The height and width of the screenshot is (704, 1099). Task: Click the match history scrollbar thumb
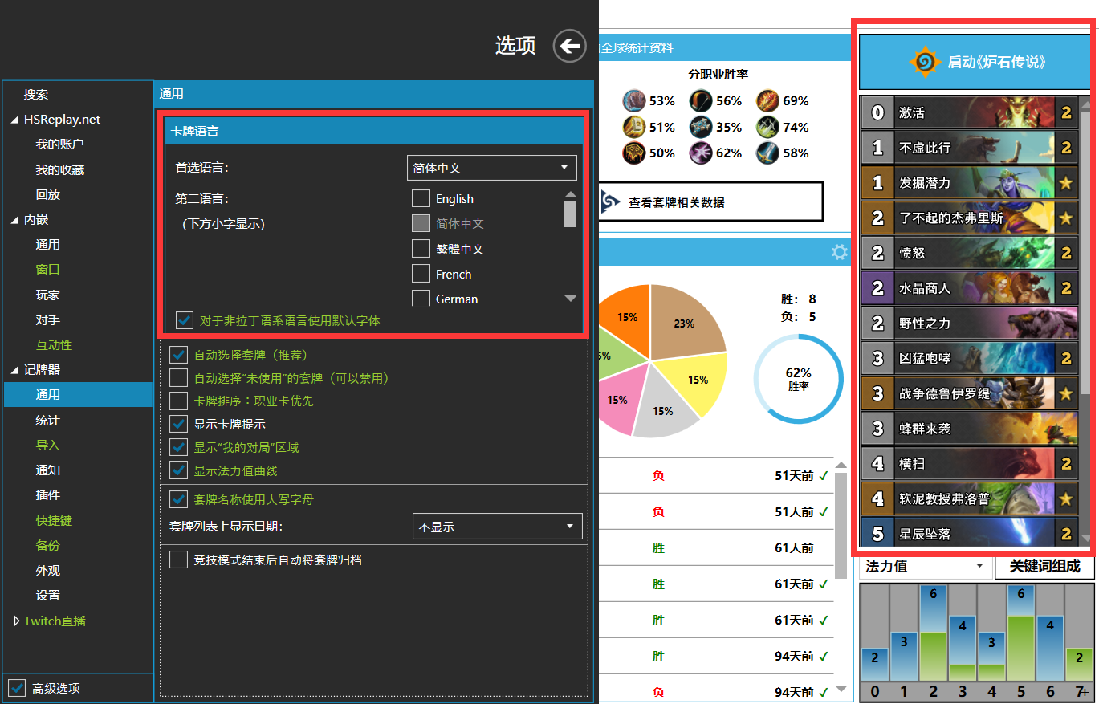pos(841,526)
